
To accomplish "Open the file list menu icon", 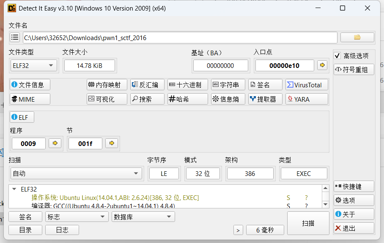I will point(15,38).
